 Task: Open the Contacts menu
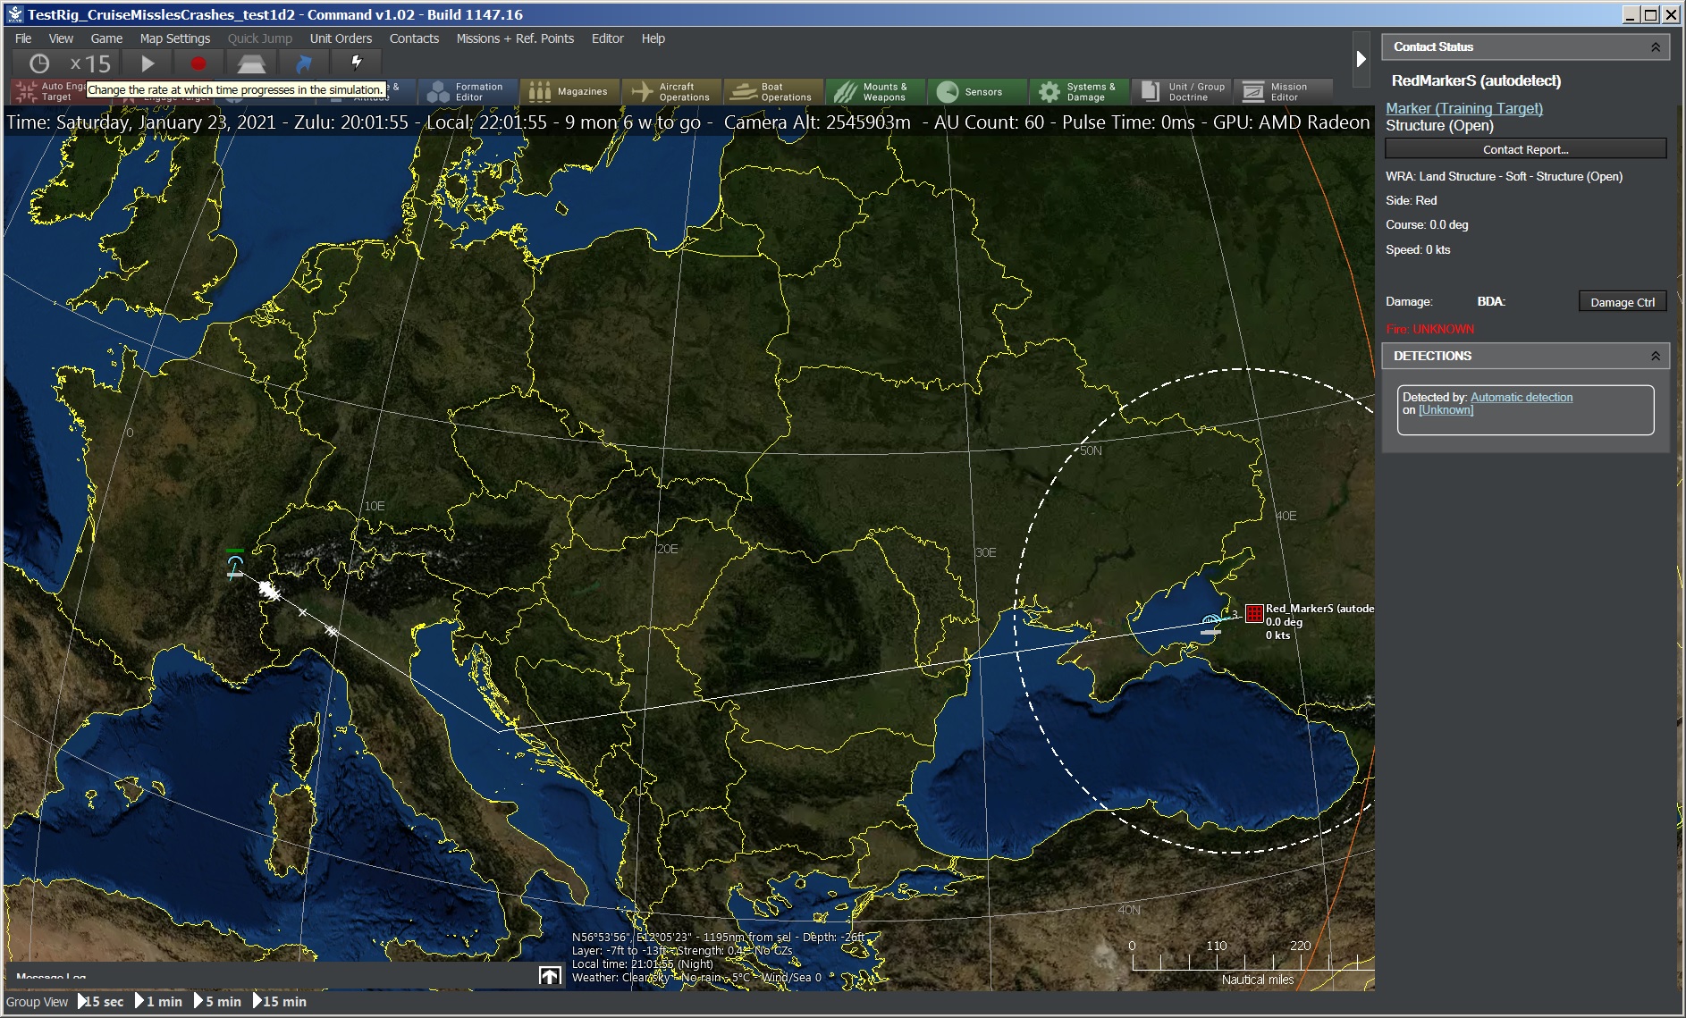414,38
